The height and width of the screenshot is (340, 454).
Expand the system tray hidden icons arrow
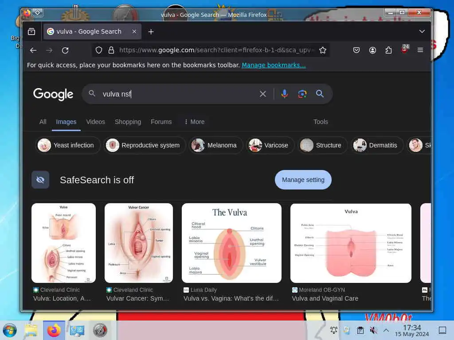click(x=386, y=330)
